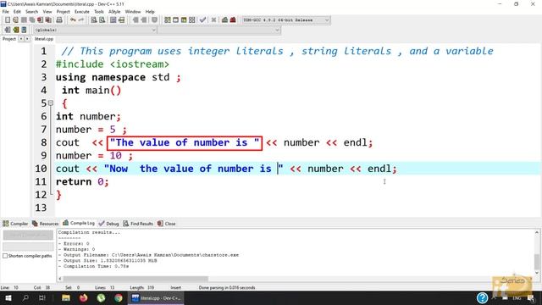Click the Open file toolbar icon
This screenshot has height=305, width=542.
coord(15,20)
